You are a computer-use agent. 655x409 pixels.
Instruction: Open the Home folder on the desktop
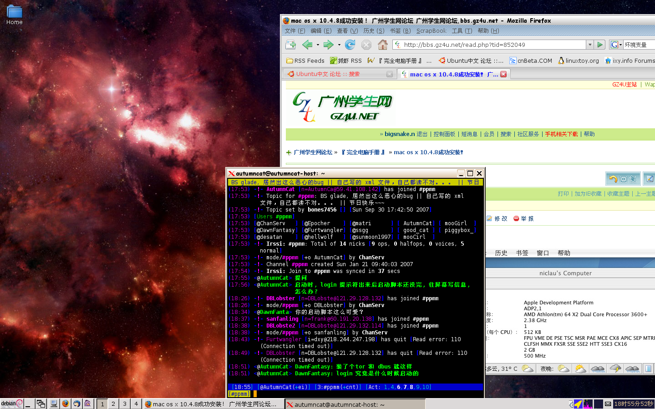tap(14, 15)
